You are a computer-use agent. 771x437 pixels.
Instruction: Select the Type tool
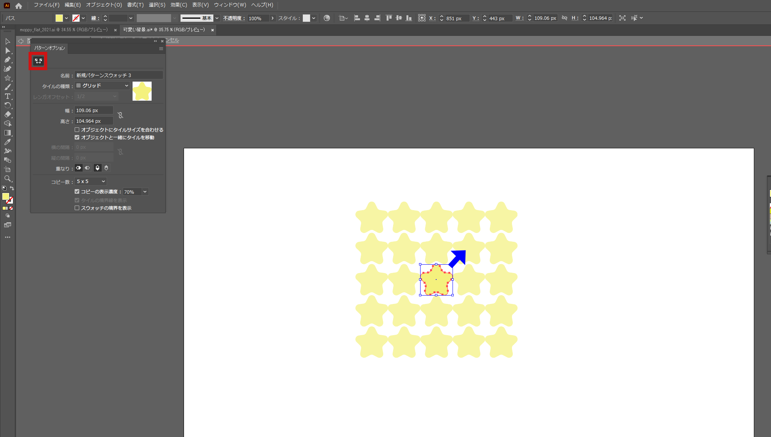click(x=7, y=96)
